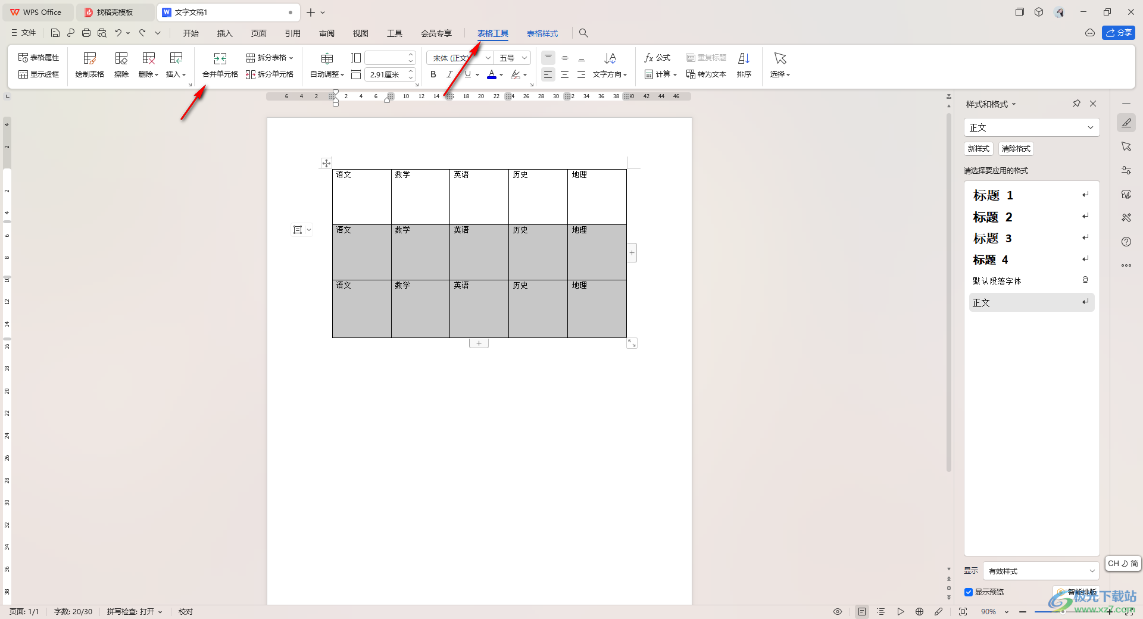1143x619 pixels.
Task: Open the current style (正文) combo box
Action: pyautogui.click(x=1032, y=127)
